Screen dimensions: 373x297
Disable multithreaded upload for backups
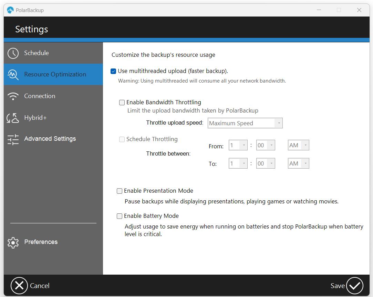(x=113, y=71)
